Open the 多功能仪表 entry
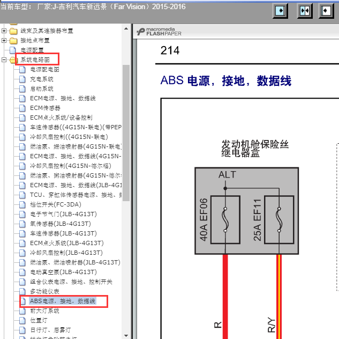Screen dimensions: 339x339 click(x=44, y=292)
